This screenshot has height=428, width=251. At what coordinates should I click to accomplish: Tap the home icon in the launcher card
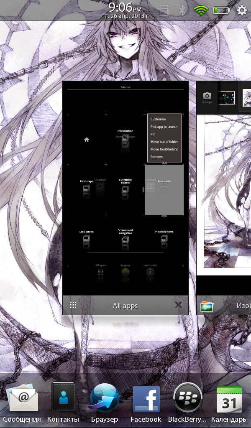click(x=87, y=140)
